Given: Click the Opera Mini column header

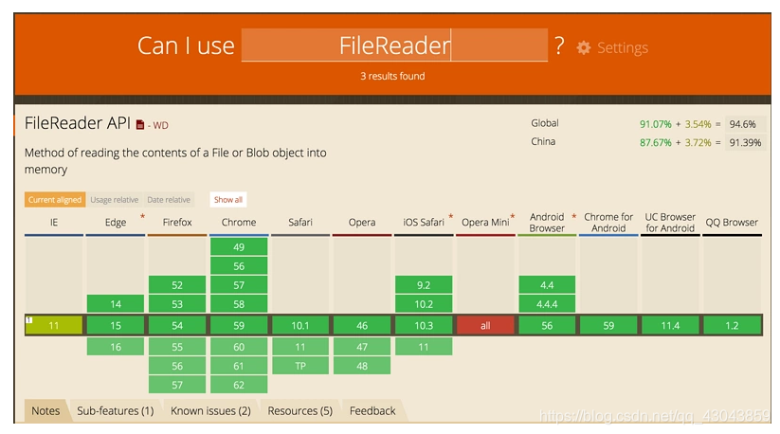Looking at the screenshot, I should [485, 223].
